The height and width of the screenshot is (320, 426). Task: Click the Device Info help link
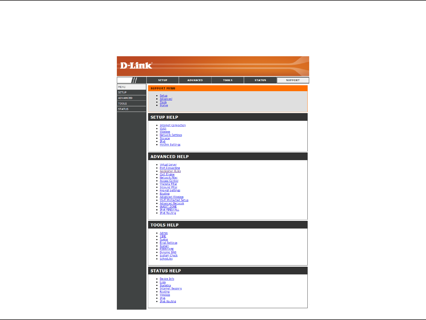[167, 279]
